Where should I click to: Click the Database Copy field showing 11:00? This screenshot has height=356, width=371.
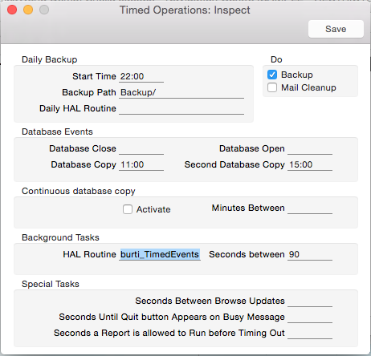141,164
